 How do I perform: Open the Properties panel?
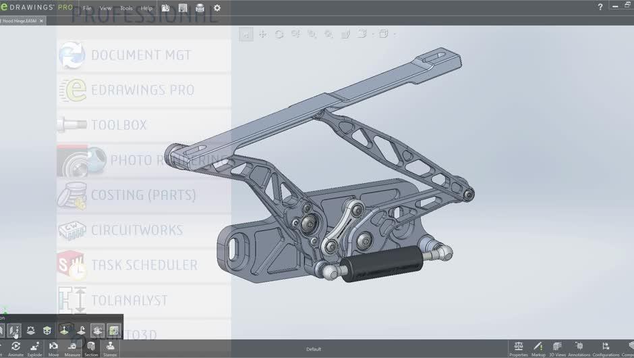click(x=518, y=348)
